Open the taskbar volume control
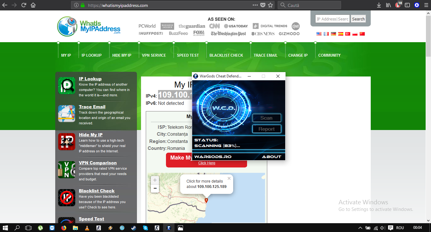The image size is (431, 232). pos(383,228)
